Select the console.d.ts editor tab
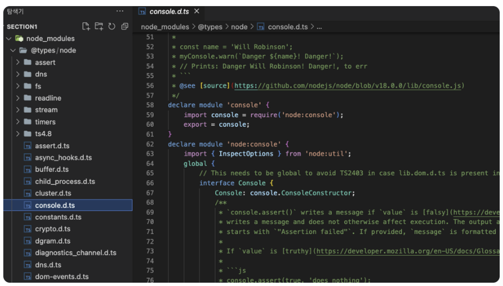Viewport: 503px width, 286px height. (169, 12)
